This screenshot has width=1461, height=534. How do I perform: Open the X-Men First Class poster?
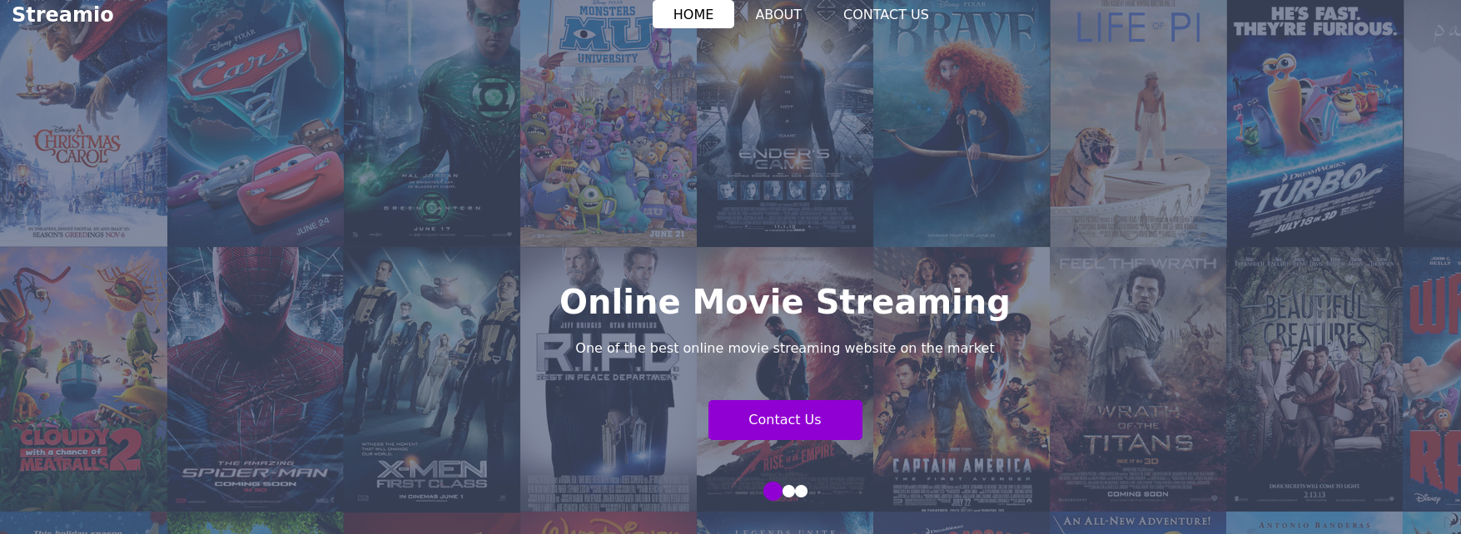(432, 378)
